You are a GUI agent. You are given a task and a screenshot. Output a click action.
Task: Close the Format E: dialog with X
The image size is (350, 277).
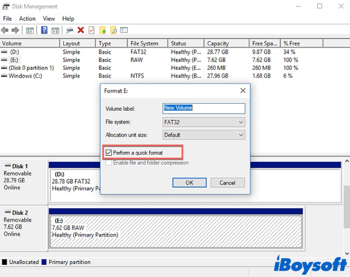point(243,91)
